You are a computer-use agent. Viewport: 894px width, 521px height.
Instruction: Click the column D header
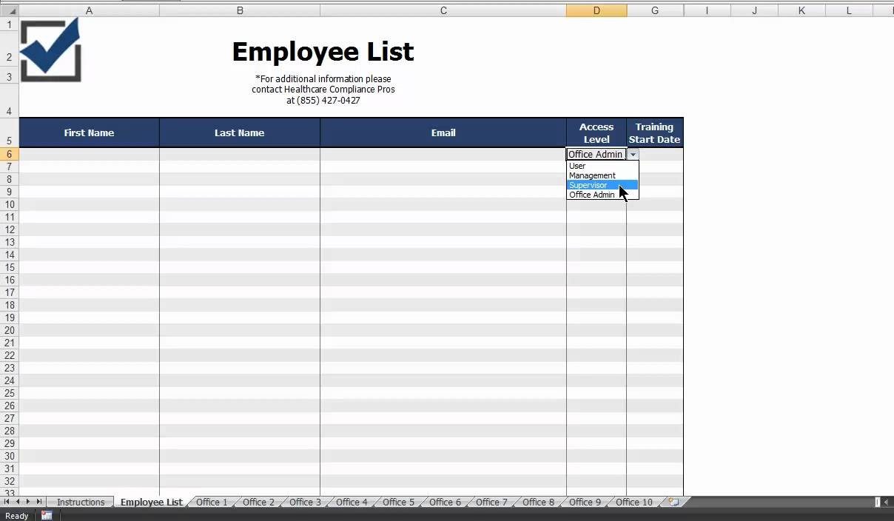click(596, 10)
